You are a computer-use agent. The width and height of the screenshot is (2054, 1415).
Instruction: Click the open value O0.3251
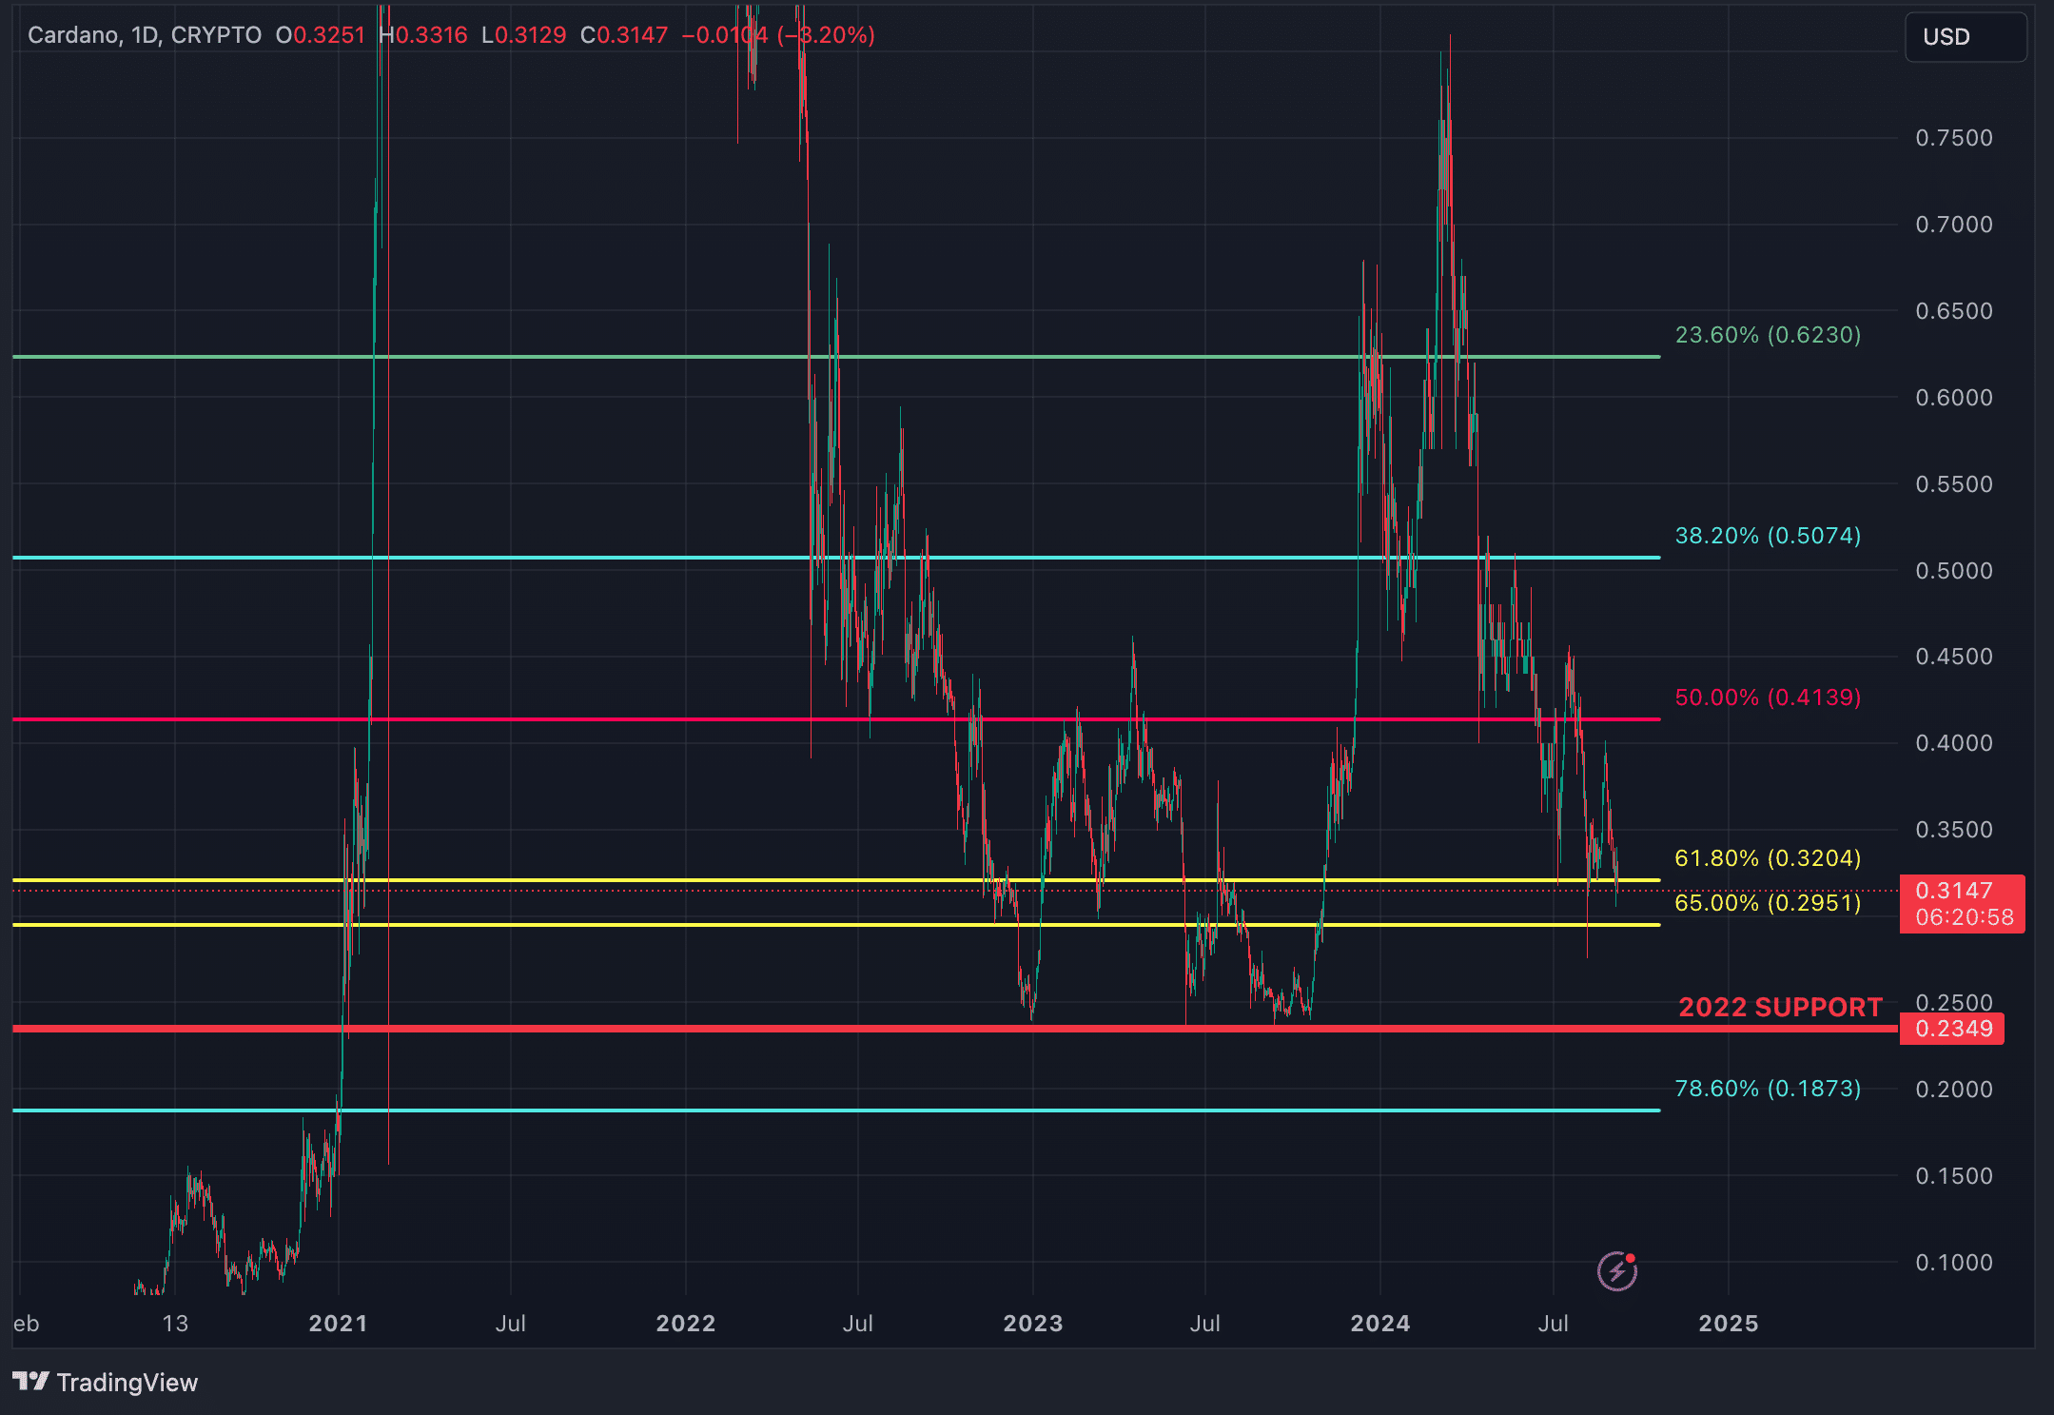pyautogui.click(x=321, y=35)
